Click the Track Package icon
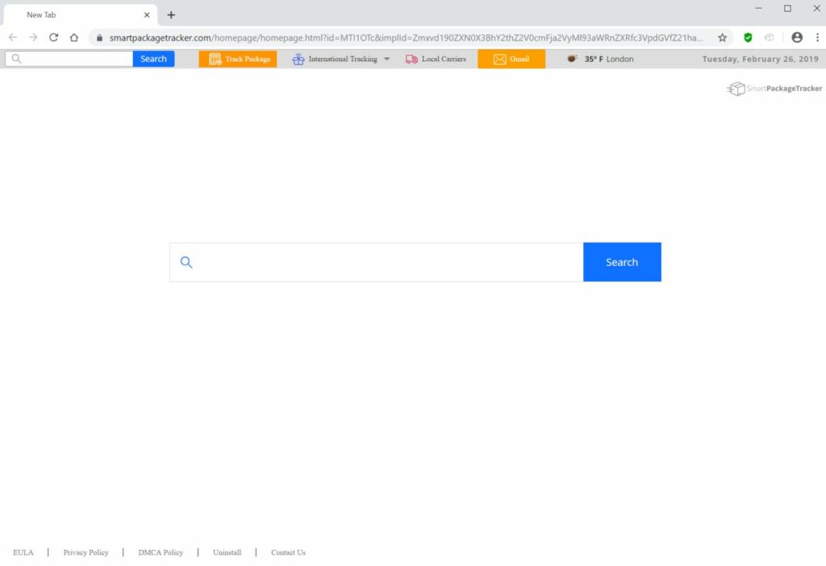This screenshot has height=566, width=826. point(214,59)
